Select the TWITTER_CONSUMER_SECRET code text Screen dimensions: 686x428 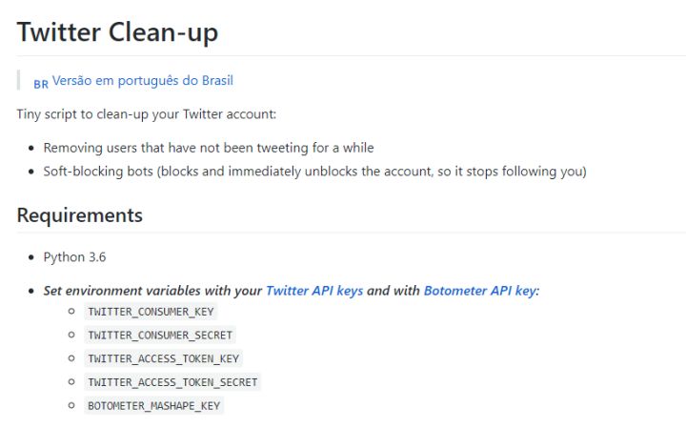pyautogui.click(x=160, y=336)
